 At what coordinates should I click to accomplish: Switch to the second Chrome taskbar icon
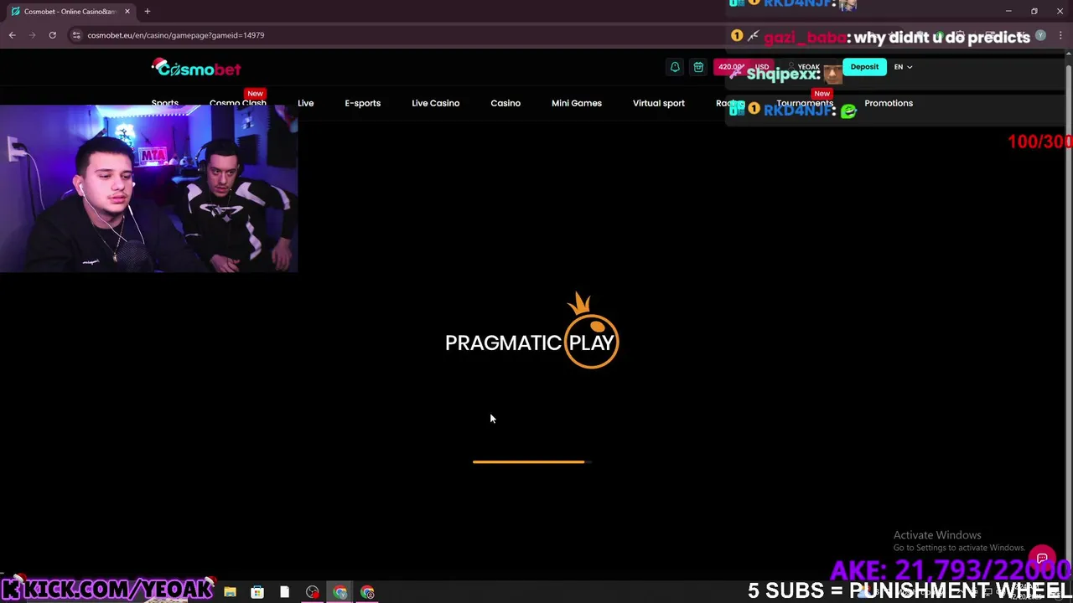[367, 592]
